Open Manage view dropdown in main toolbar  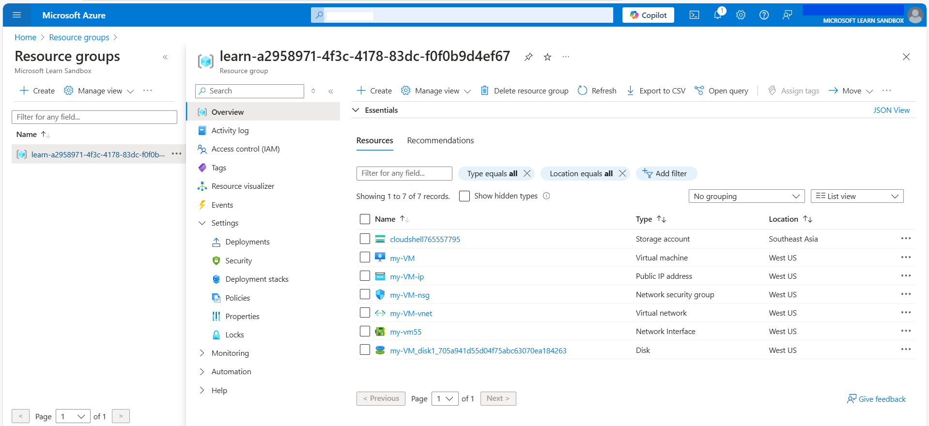pyautogui.click(x=436, y=91)
